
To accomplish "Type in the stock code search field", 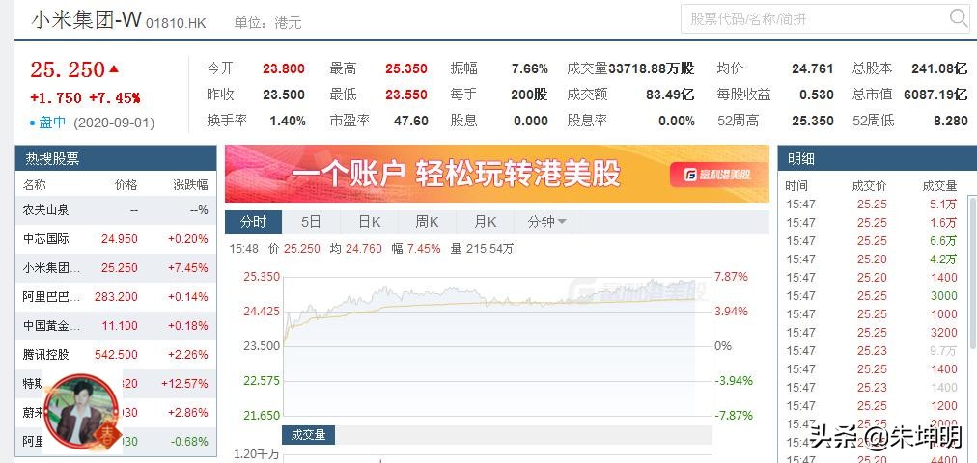I will 811,18.
